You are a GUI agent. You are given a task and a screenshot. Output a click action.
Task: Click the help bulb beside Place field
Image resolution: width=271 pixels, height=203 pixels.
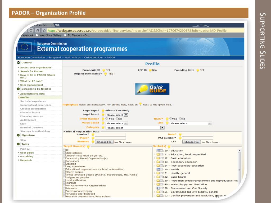tap(93, 138)
